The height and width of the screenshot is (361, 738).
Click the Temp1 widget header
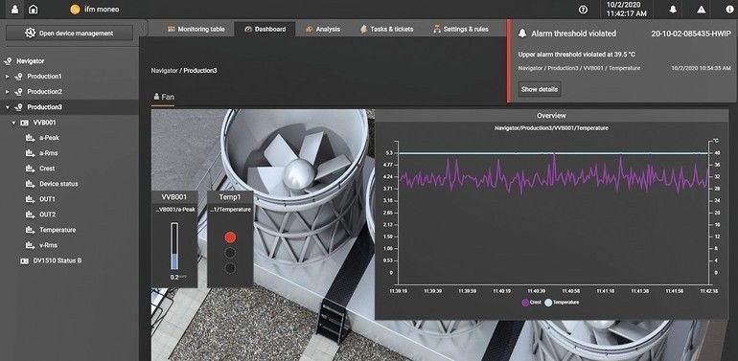click(x=230, y=197)
